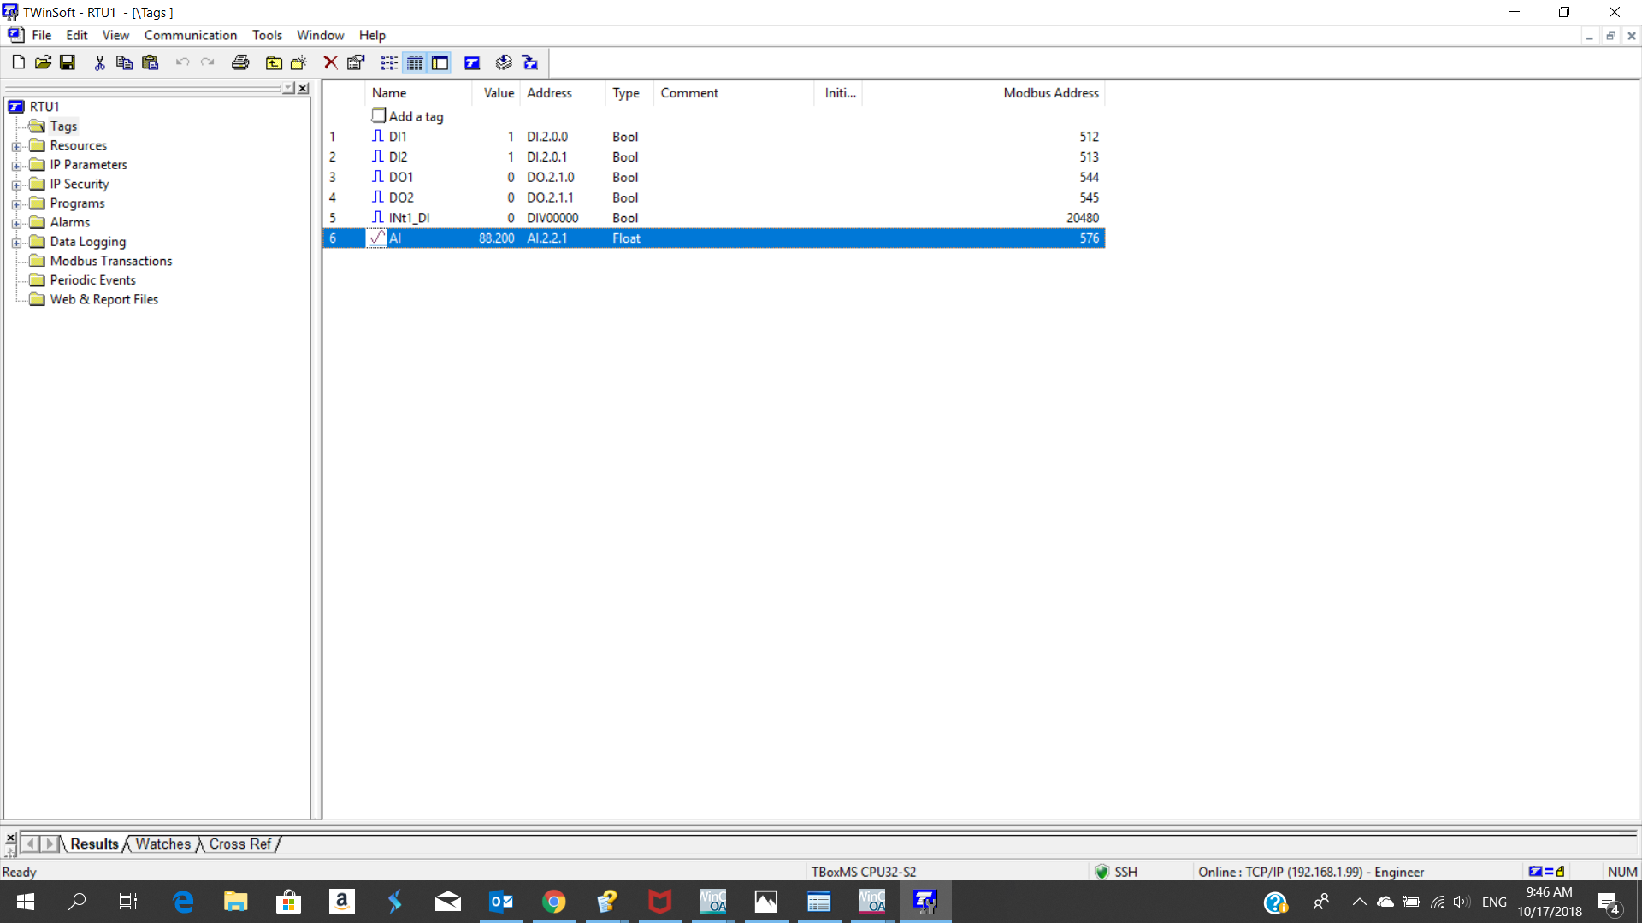Screen dimensions: 1642x923
Task: Expand the Data Logging tree node
Action: coord(16,243)
